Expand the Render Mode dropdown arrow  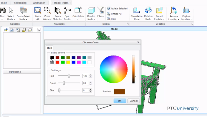(x=94, y=19)
